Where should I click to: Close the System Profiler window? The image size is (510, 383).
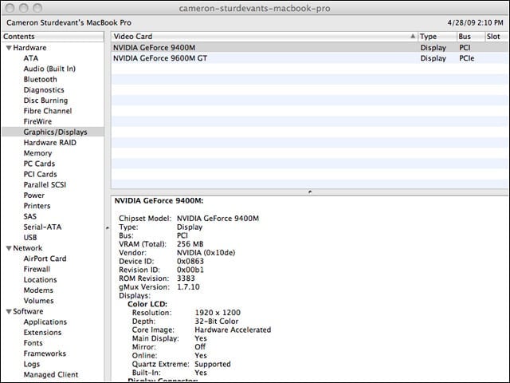click(10, 8)
